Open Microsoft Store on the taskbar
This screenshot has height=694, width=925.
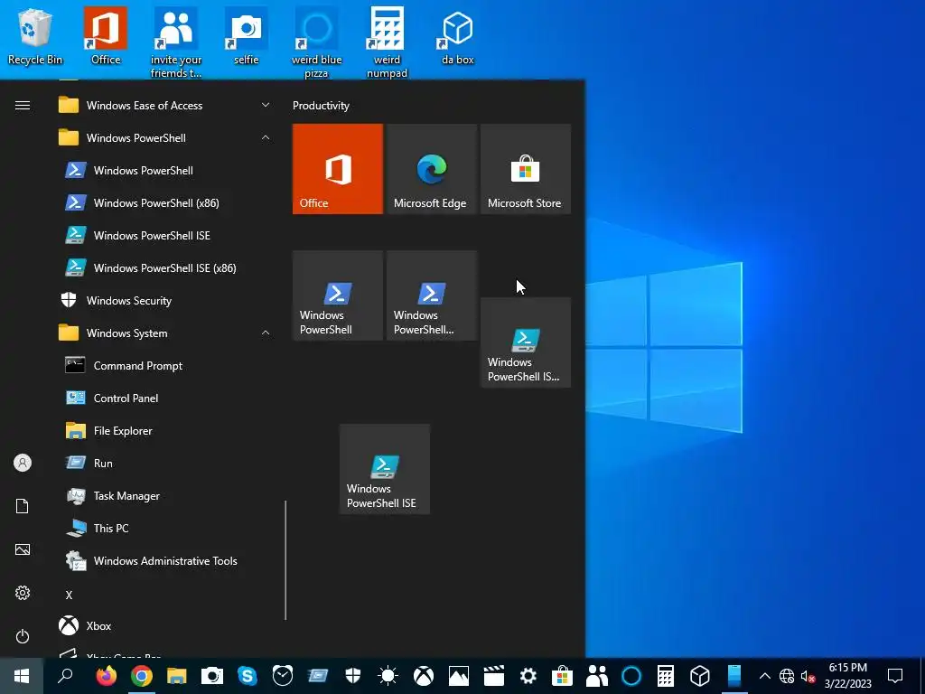point(562,676)
